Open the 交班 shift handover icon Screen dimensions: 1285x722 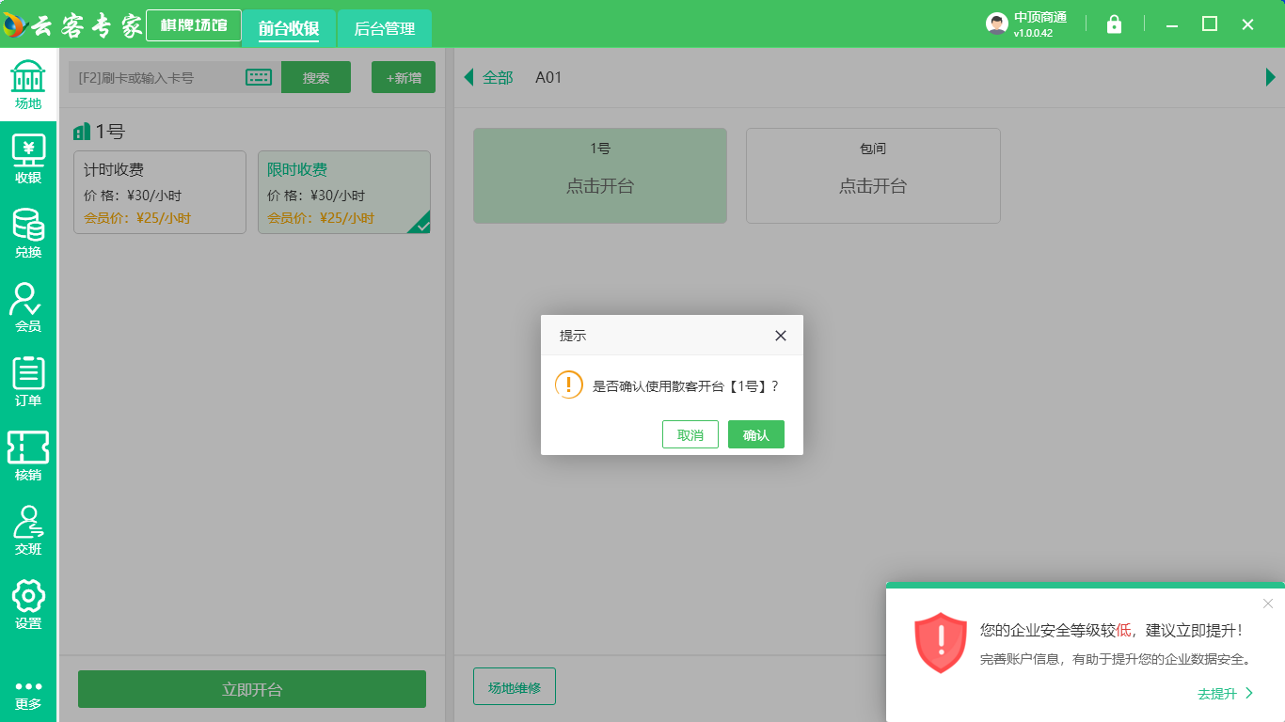(x=28, y=530)
